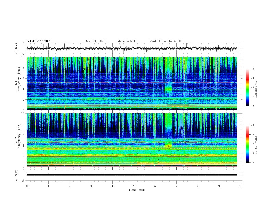Image resolution: width=271 pixels, height=209 pixels.
Task: Click the time-axis tick label "10" at the right end
Action: (241, 186)
